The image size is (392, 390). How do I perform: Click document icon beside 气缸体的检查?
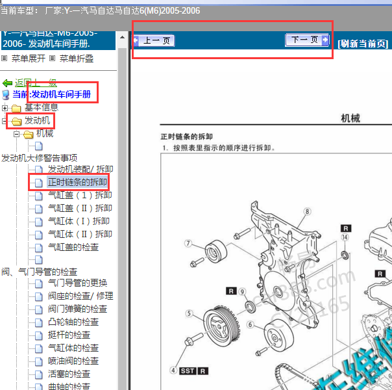(x=39, y=348)
